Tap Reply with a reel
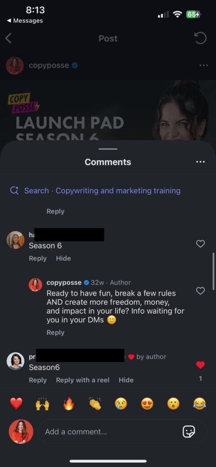Viewport: 216px width, 467px height. [83, 380]
